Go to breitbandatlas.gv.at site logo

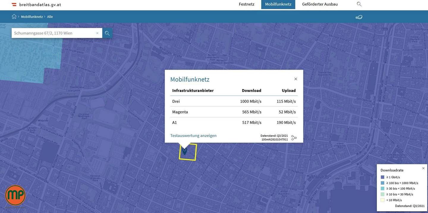(36, 4)
